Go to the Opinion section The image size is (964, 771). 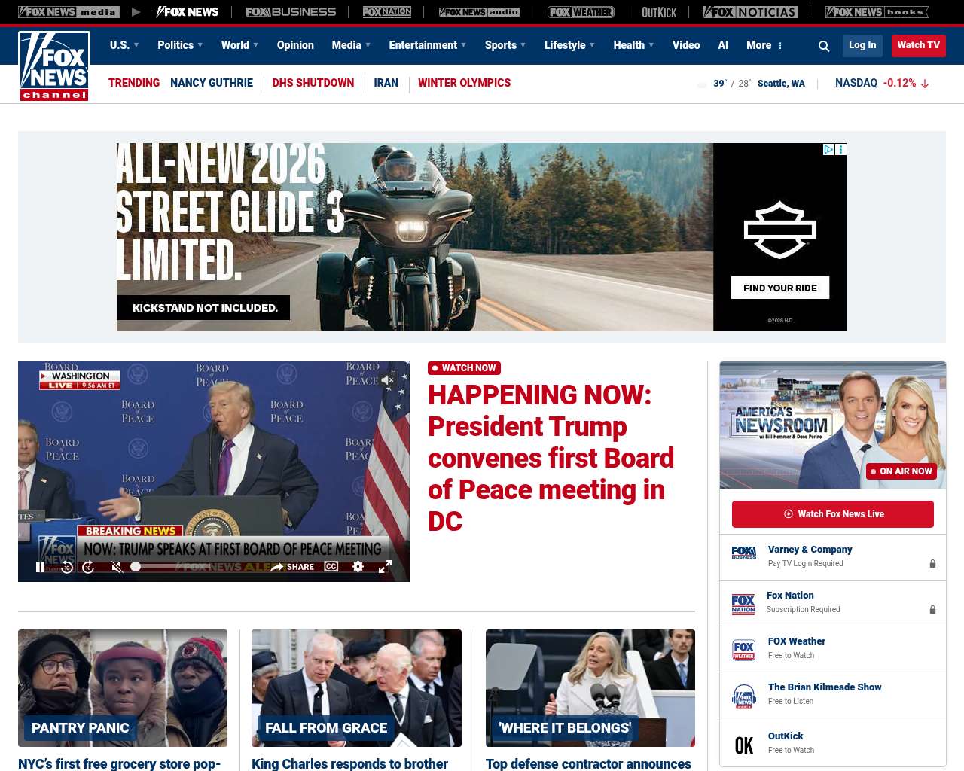pos(295,45)
